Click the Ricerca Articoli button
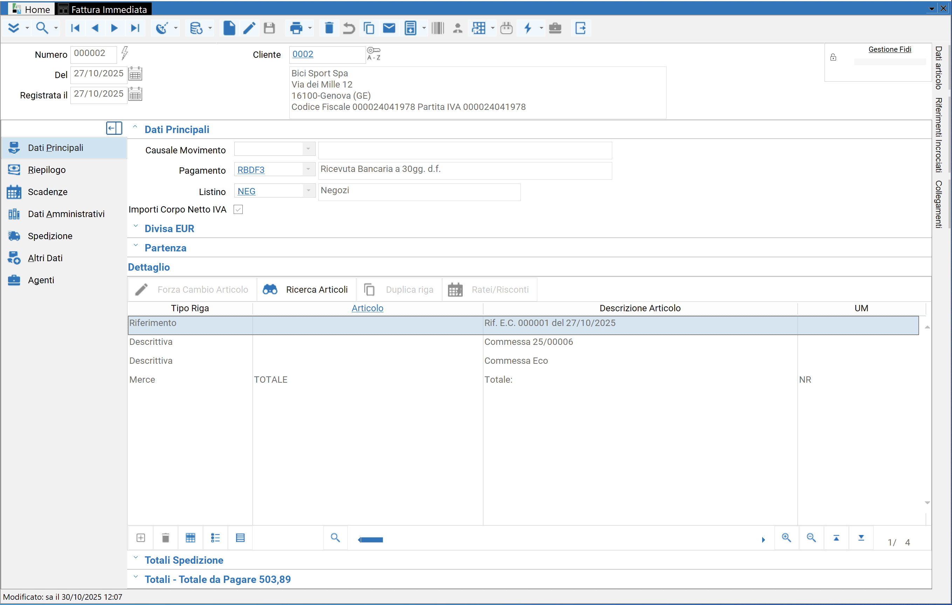Image resolution: width=952 pixels, height=605 pixels. 306,290
